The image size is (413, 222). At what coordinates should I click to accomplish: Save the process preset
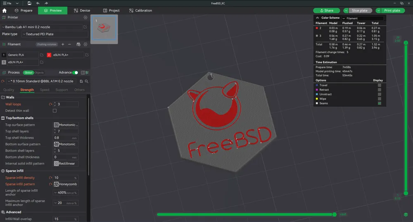tap(81, 81)
